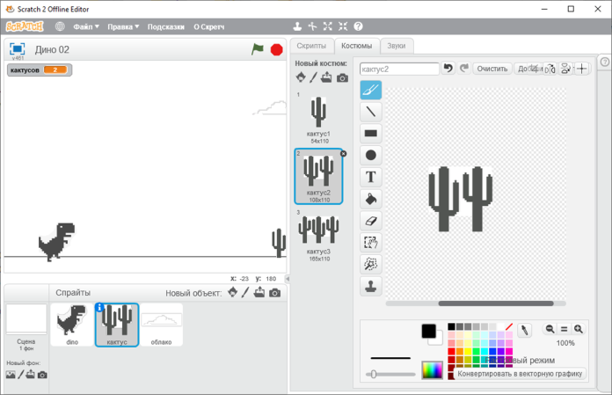612x395 pixels.
Task: Switch to the Звуки tab
Action: coord(397,46)
